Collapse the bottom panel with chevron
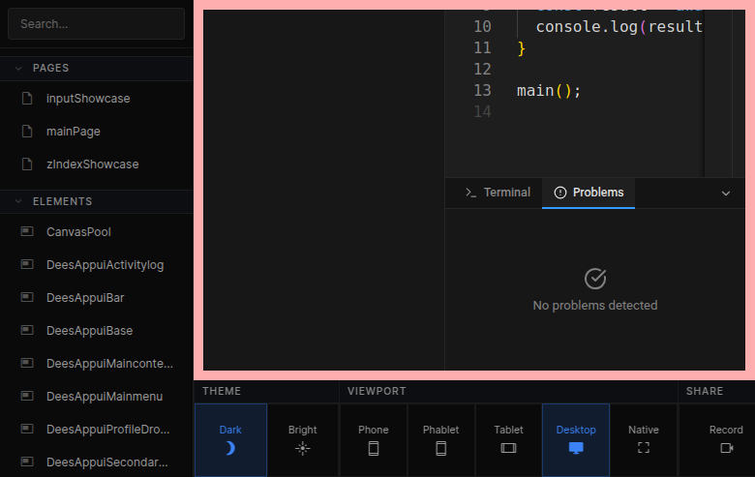 coord(726,194)
